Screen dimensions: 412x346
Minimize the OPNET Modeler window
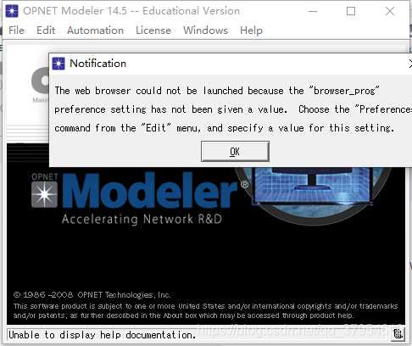[313, 11]
